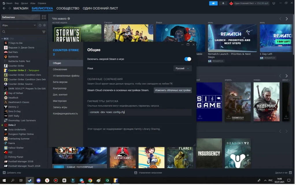Click the Библиотека home button

point(21,17)
